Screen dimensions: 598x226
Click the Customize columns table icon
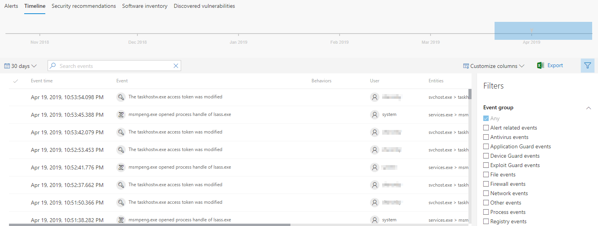point(466,66)
